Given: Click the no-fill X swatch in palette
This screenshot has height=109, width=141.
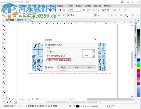Looking at the screenshot, I should pyautogui.click(x=138, y=28).
